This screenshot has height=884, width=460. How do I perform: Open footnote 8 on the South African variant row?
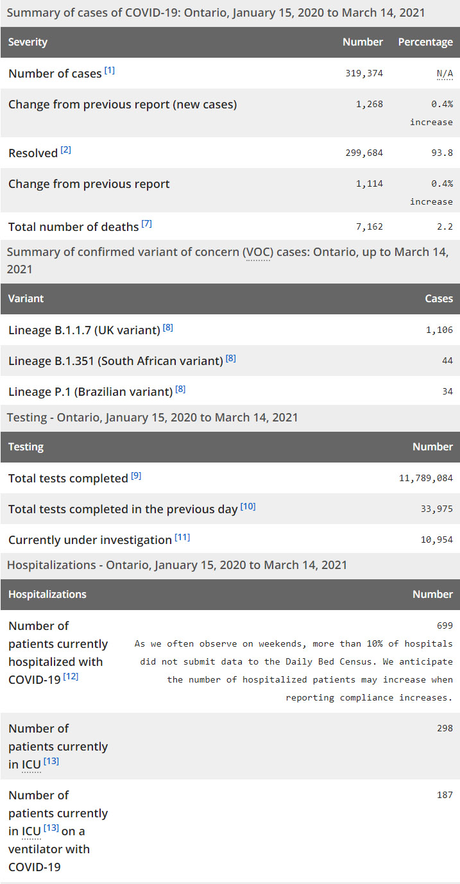(231, 358)
